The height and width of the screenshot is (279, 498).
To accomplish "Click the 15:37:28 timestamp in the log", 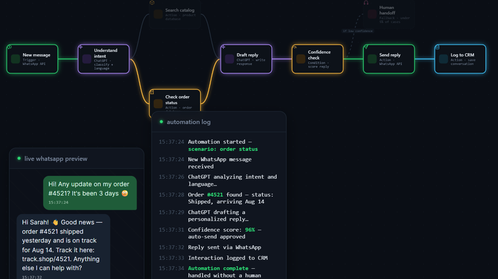I will (171, 194).
